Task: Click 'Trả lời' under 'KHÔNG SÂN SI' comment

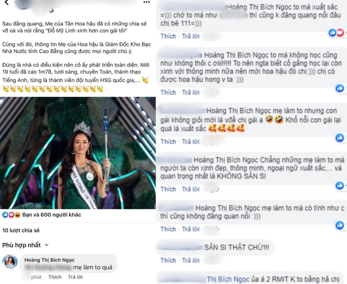Action: pos(191,189)
